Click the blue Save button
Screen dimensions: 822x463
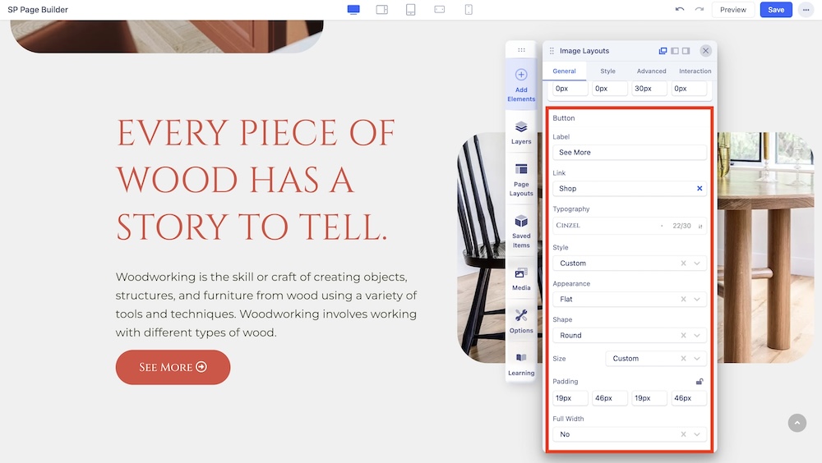click(776, 10)
